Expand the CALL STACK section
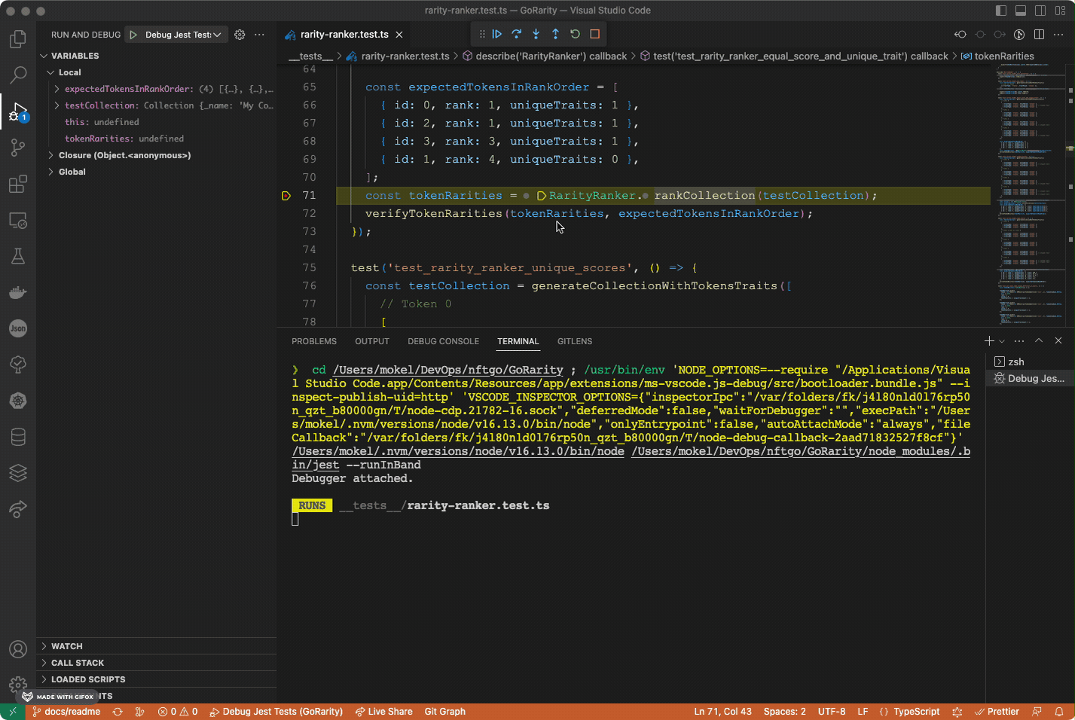 [x=78, y=663]
